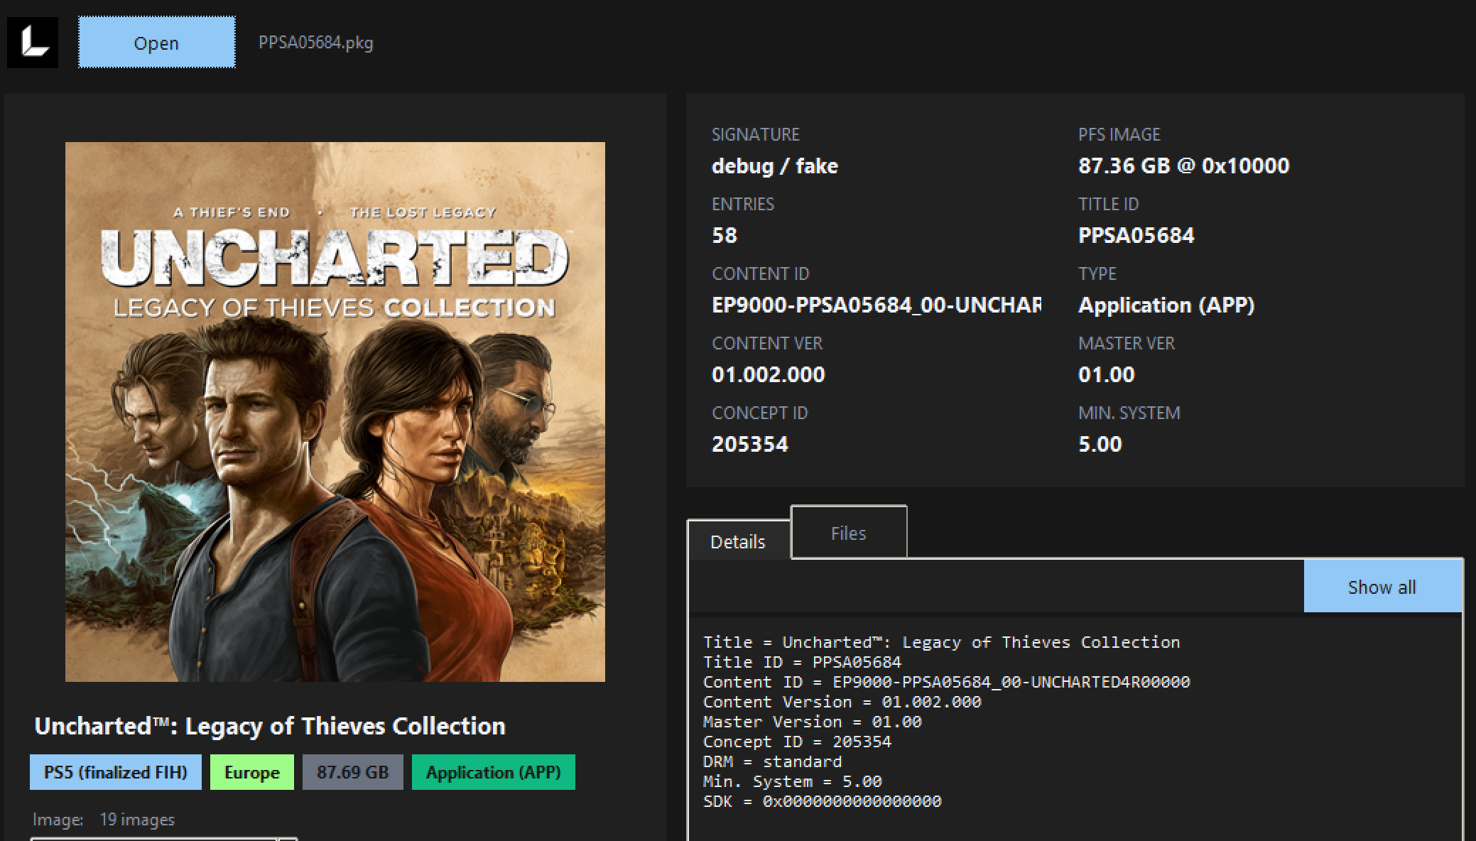Click the 'SIGNATURE' field label
This screenshot has height=841, width=1476.
click(x=756, y=134)
